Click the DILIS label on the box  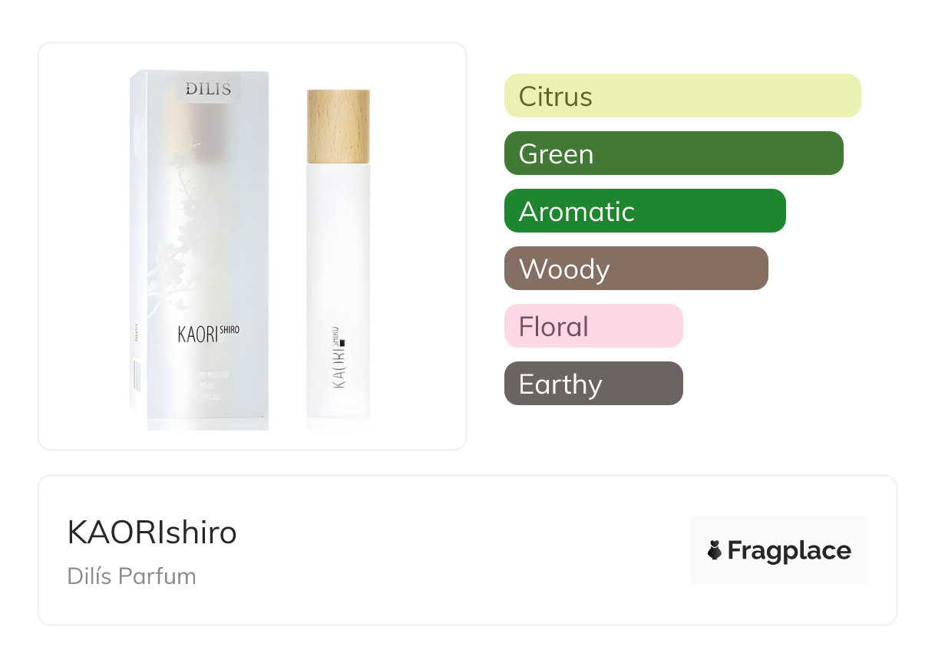(207, 89)
